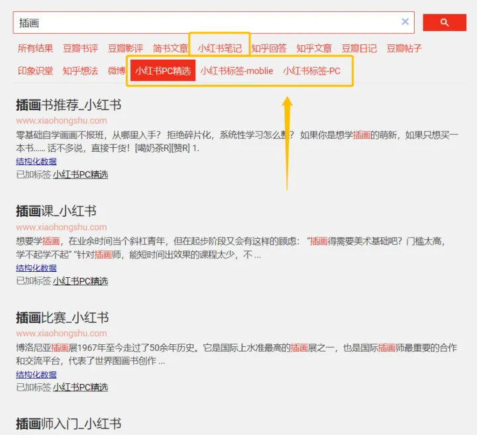Select the 印象识堂 tab
477x435 pixels.
[35, 71]
